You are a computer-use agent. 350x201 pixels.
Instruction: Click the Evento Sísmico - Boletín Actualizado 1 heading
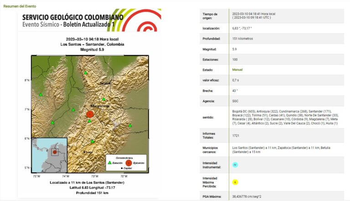(x=68, y=24)
